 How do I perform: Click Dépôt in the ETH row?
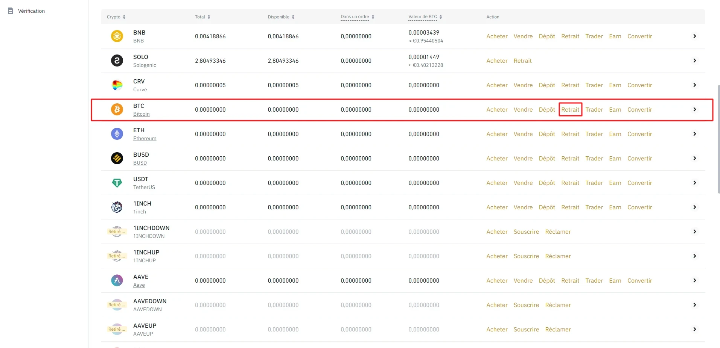coord(547,134)
